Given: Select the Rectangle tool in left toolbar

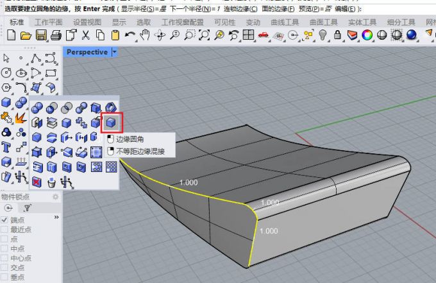Looking at the screenshot, I should pyautogui.click(x=51, y=73).
